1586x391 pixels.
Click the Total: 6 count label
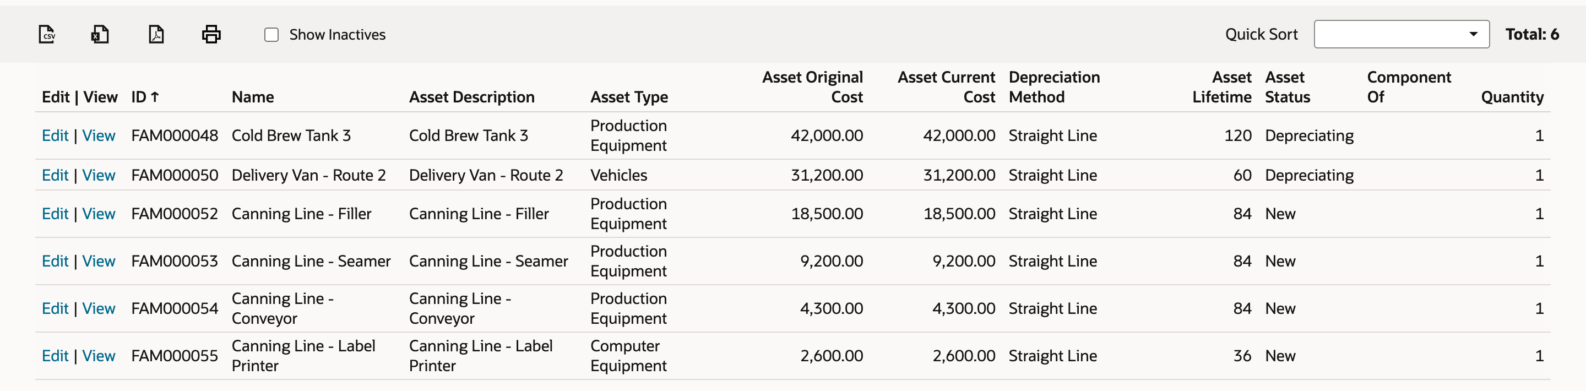[x=1532, y=35]
